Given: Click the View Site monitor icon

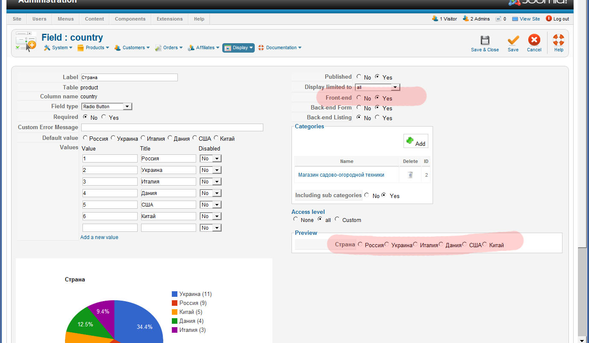Looking at the screenshot, I should [515, 19].
